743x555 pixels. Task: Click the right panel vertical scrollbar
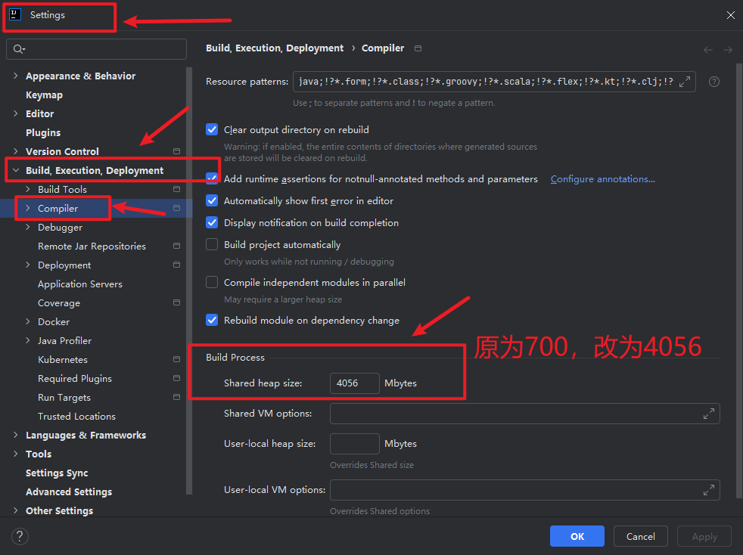[x=739, y=281]
